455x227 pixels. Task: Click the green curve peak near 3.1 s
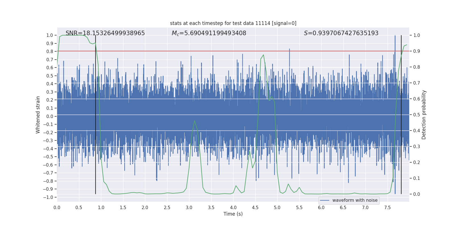pos(195,121)
